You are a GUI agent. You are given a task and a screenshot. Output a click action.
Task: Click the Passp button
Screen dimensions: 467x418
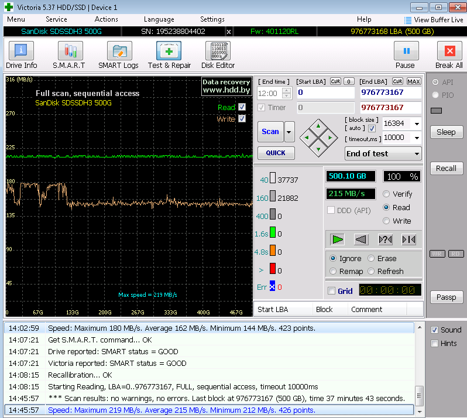point(446,297)
